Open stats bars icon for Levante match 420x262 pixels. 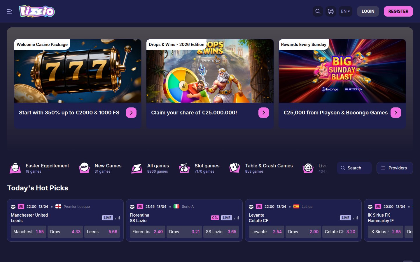[x=356, y=218]
